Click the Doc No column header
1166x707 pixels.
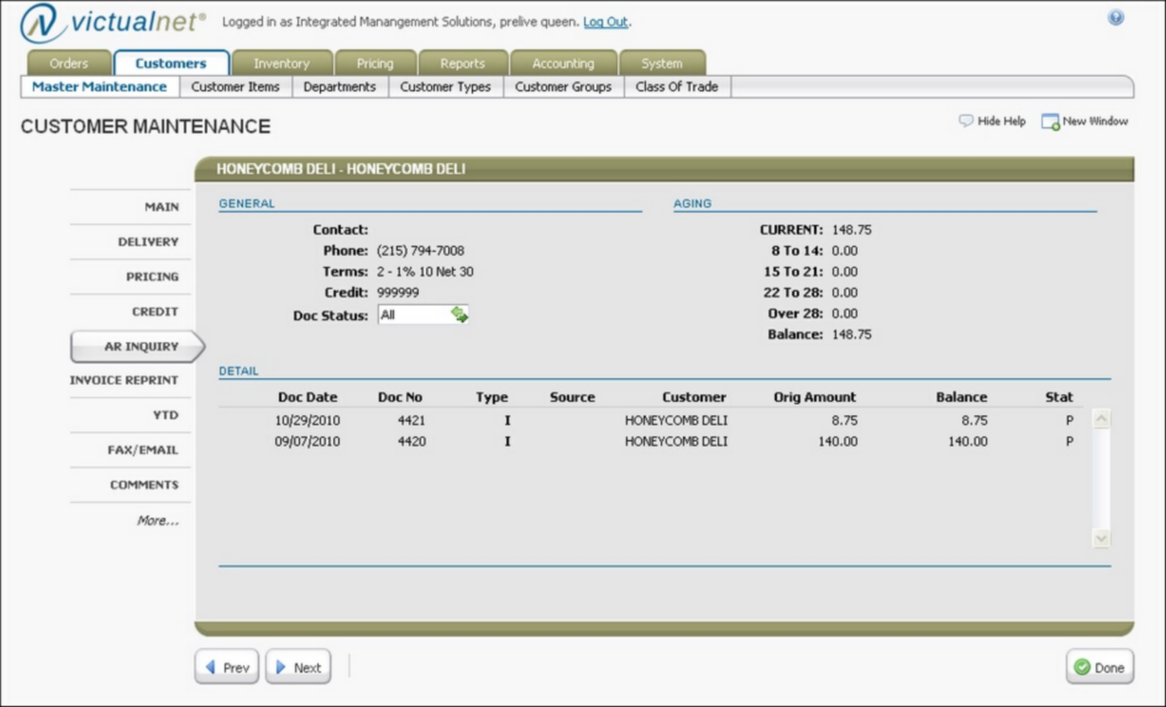pos(400,397)
